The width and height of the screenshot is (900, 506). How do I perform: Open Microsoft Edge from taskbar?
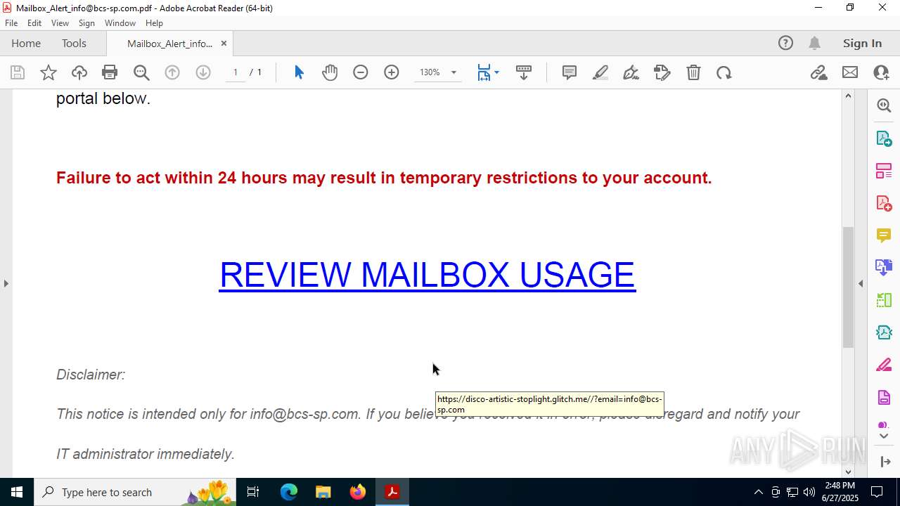[x=289, y=492]
